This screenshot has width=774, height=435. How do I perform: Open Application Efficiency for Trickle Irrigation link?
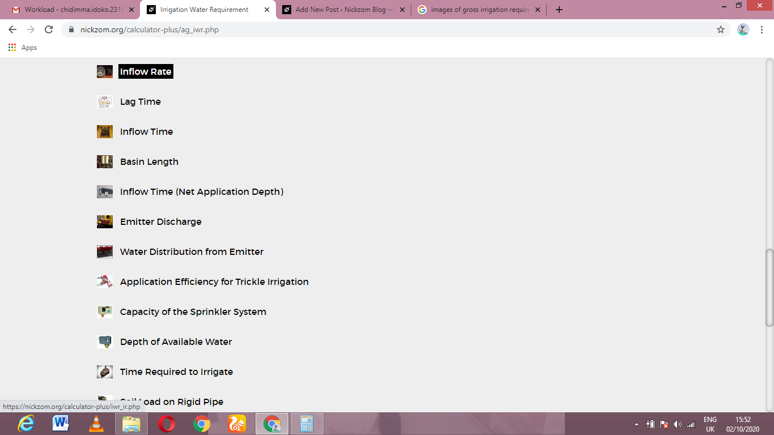point(214,282)
